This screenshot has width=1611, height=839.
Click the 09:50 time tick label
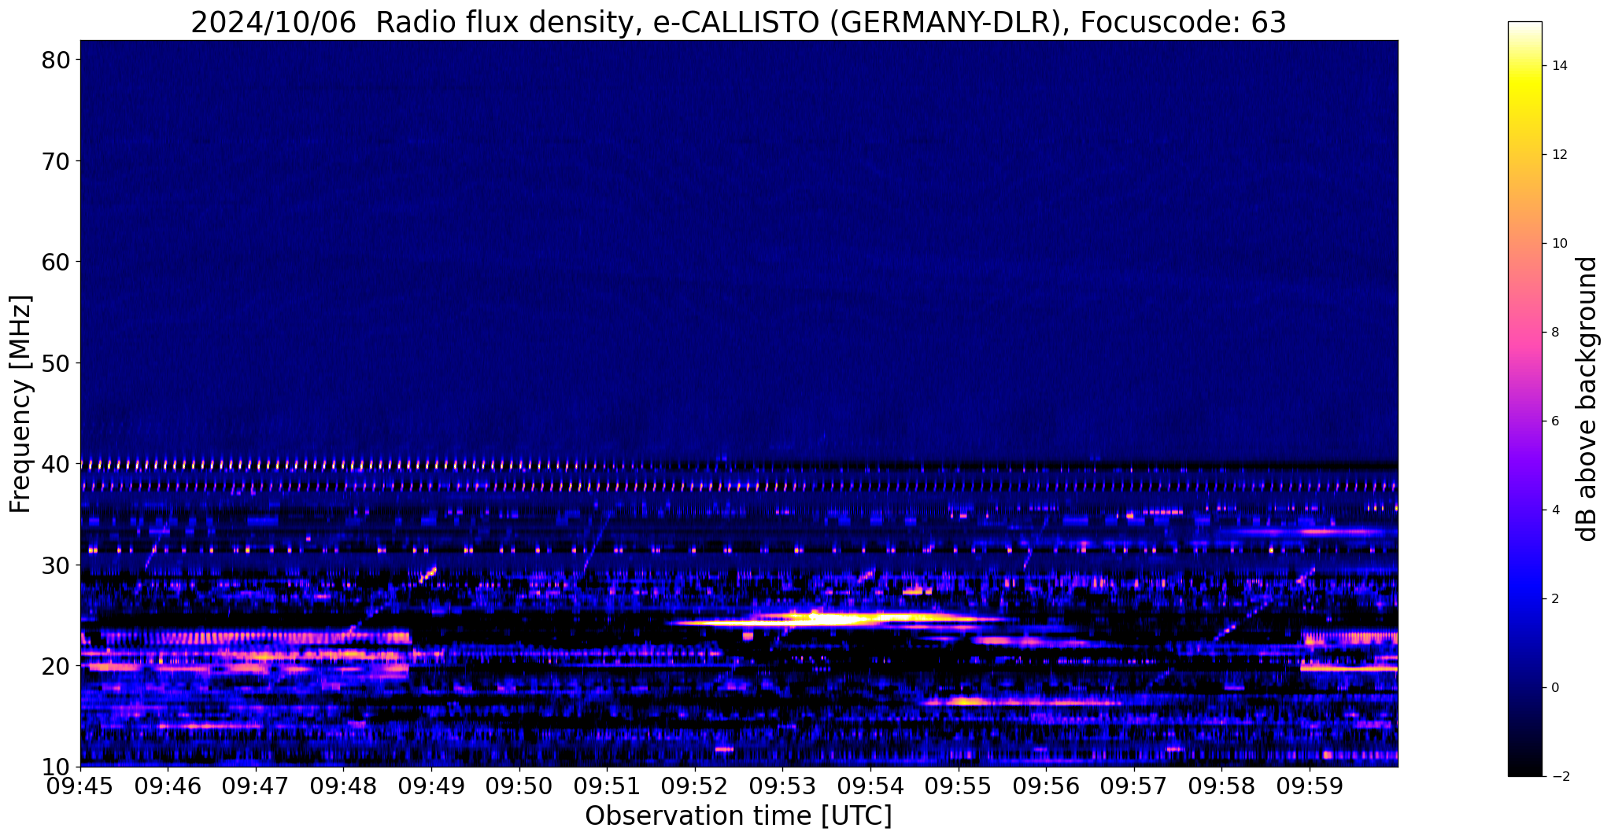(519, 786)
